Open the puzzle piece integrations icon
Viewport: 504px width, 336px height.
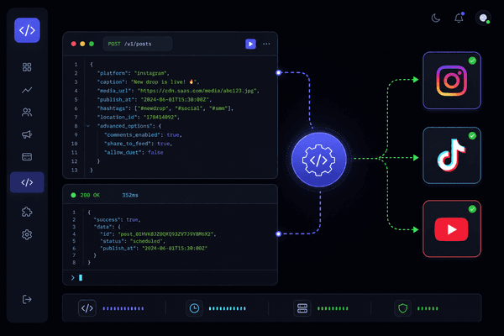27,212
